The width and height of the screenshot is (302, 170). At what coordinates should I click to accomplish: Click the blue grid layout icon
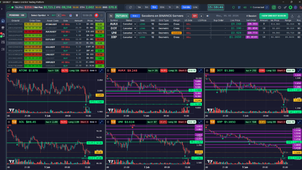[239, 8]
